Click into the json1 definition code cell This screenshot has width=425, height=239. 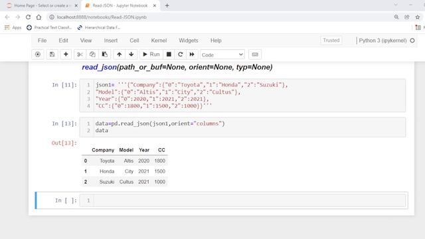click(242, 96)
